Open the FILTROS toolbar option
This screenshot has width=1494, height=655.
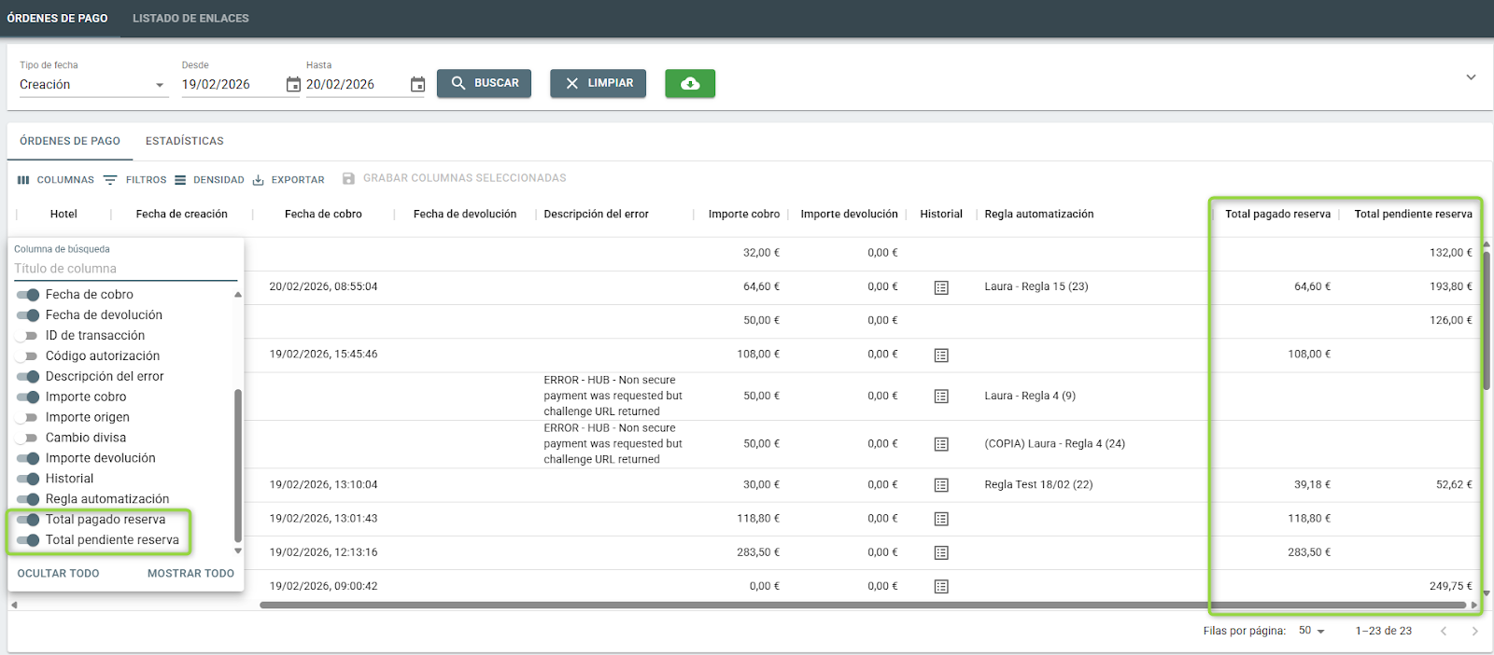135,180
